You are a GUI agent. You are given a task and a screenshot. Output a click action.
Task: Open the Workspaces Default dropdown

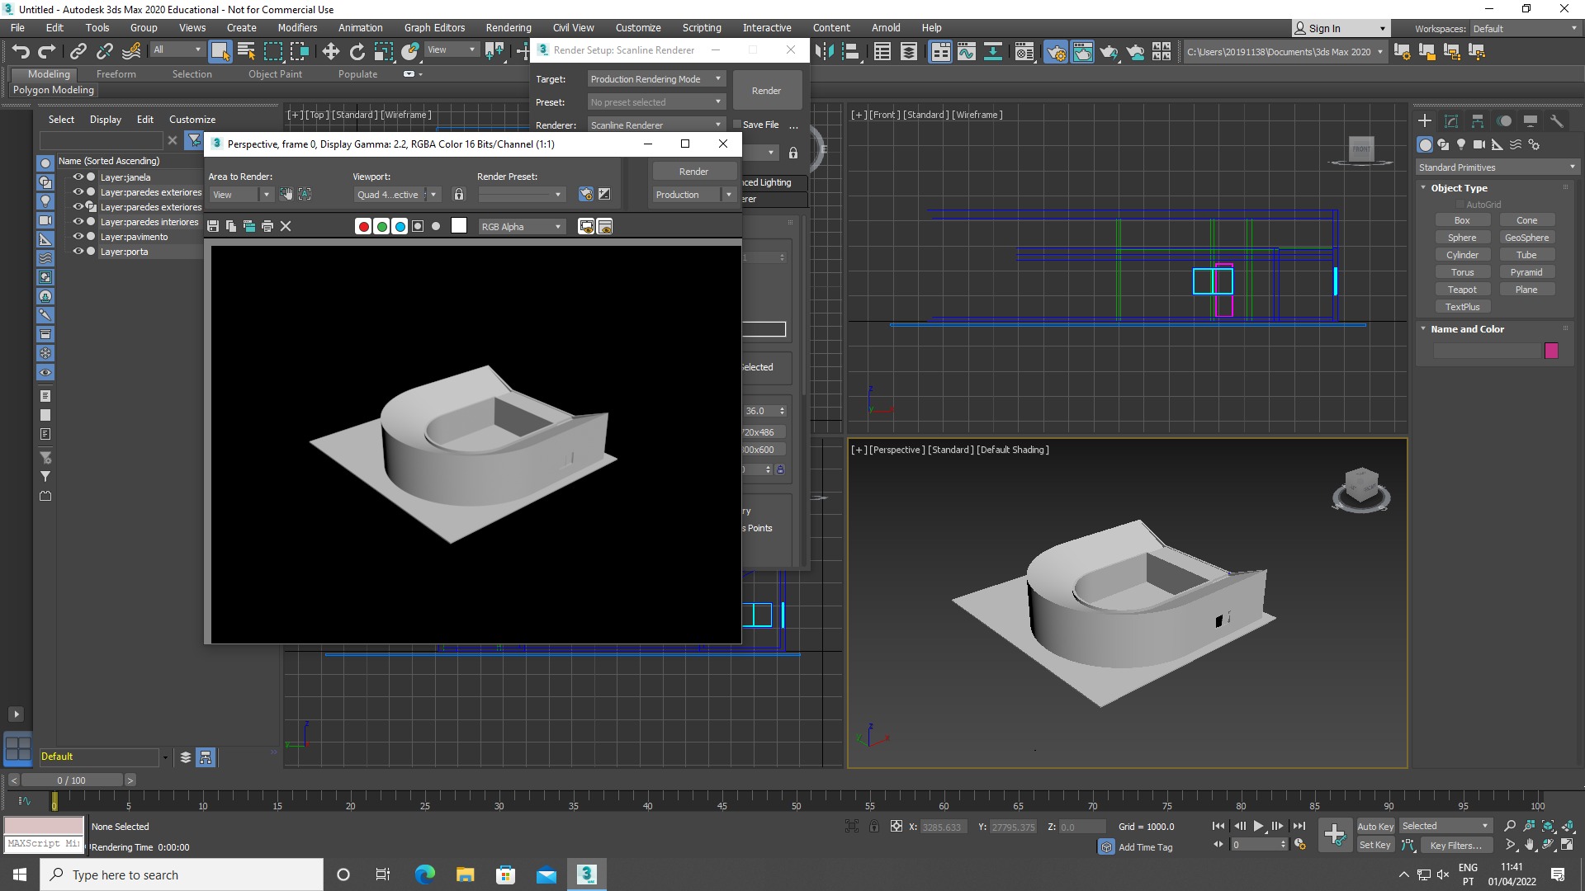[x=1525, y=29]
